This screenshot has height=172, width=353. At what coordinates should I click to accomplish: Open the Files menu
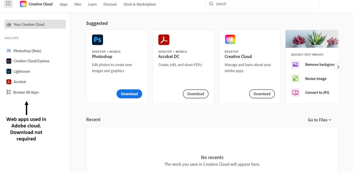pyautogui.click(x=78, y=4)
